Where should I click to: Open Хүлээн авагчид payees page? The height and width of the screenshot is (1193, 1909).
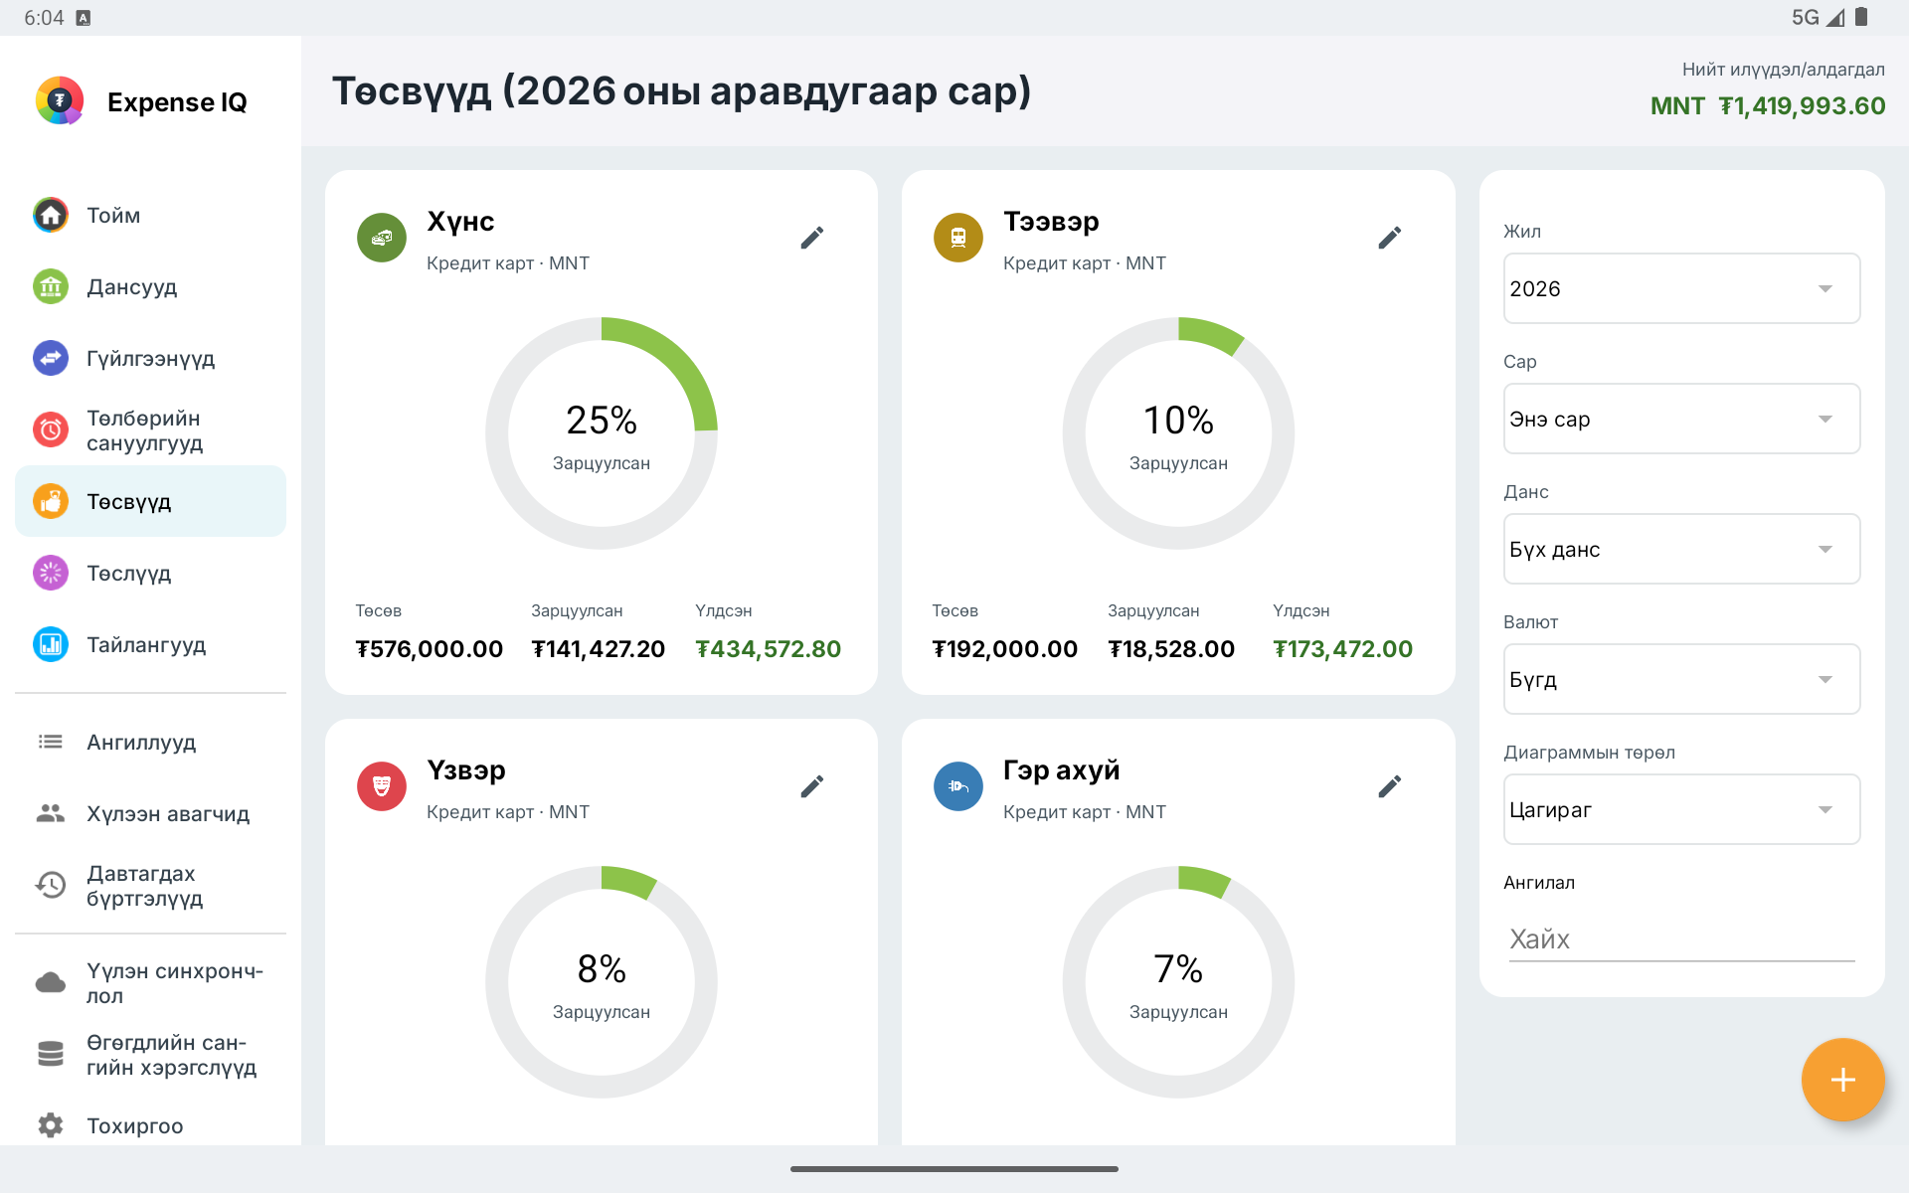[150, 813]
